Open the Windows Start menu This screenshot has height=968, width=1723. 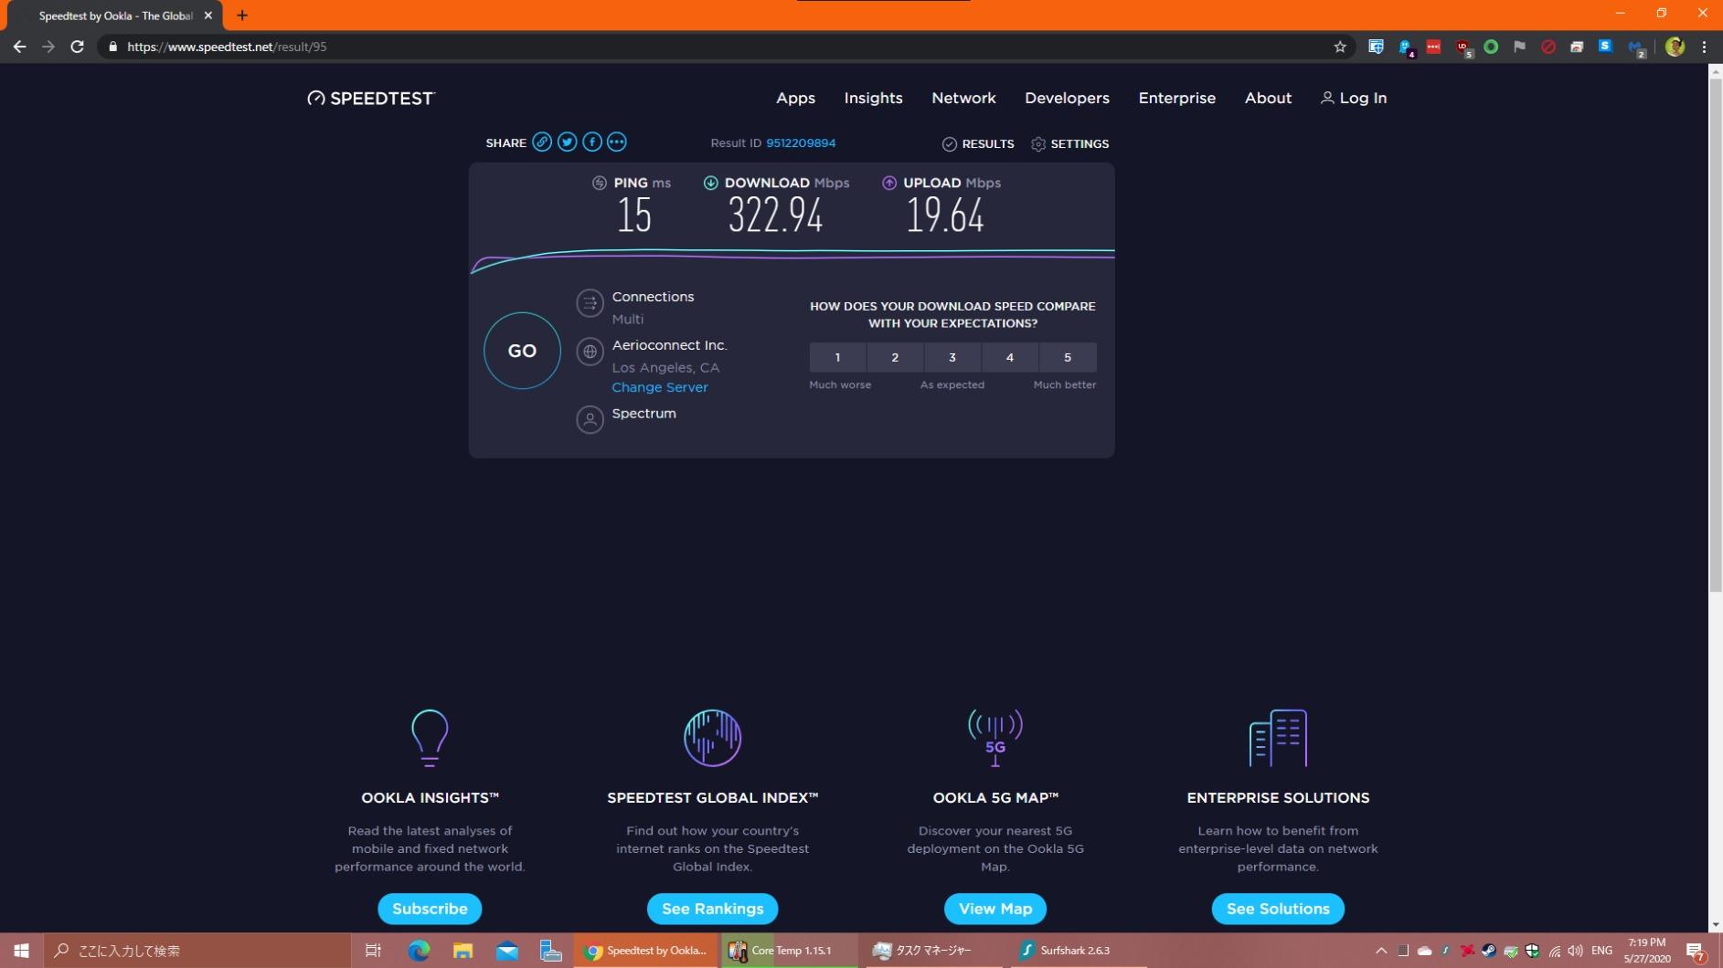click(21, 951)
